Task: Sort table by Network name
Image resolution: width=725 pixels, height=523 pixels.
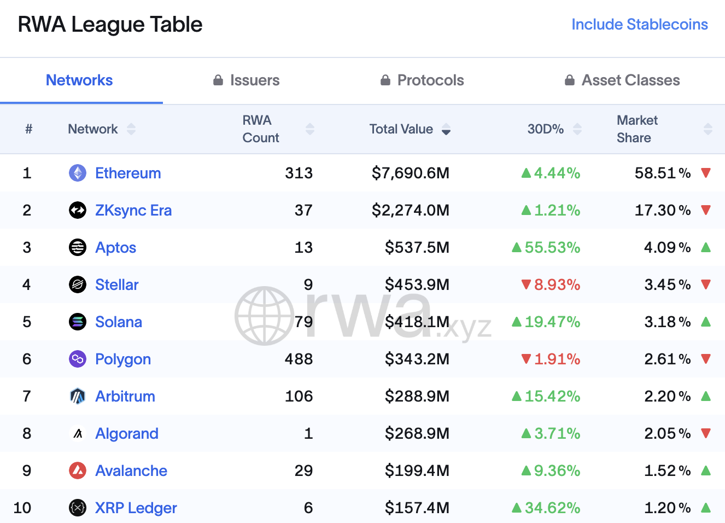Action: click(x=131, y=129)
